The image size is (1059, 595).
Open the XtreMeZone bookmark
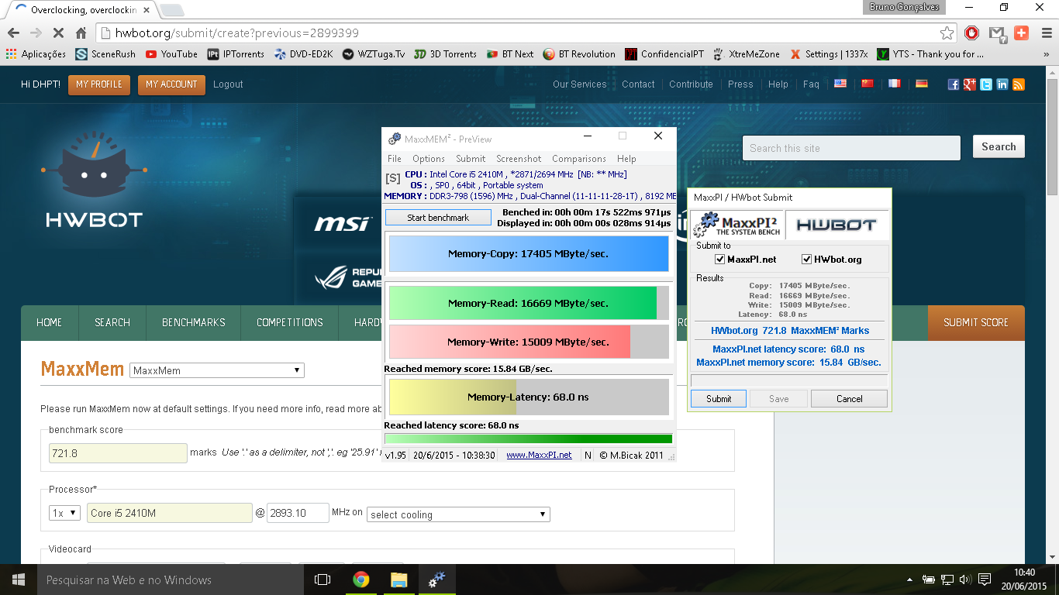(x=747, y=54)
